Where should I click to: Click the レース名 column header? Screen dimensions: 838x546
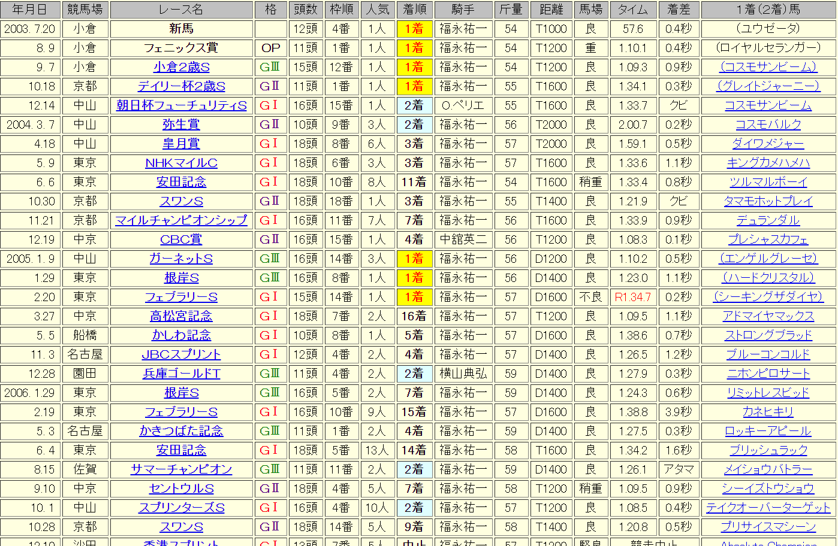(181, 10)
